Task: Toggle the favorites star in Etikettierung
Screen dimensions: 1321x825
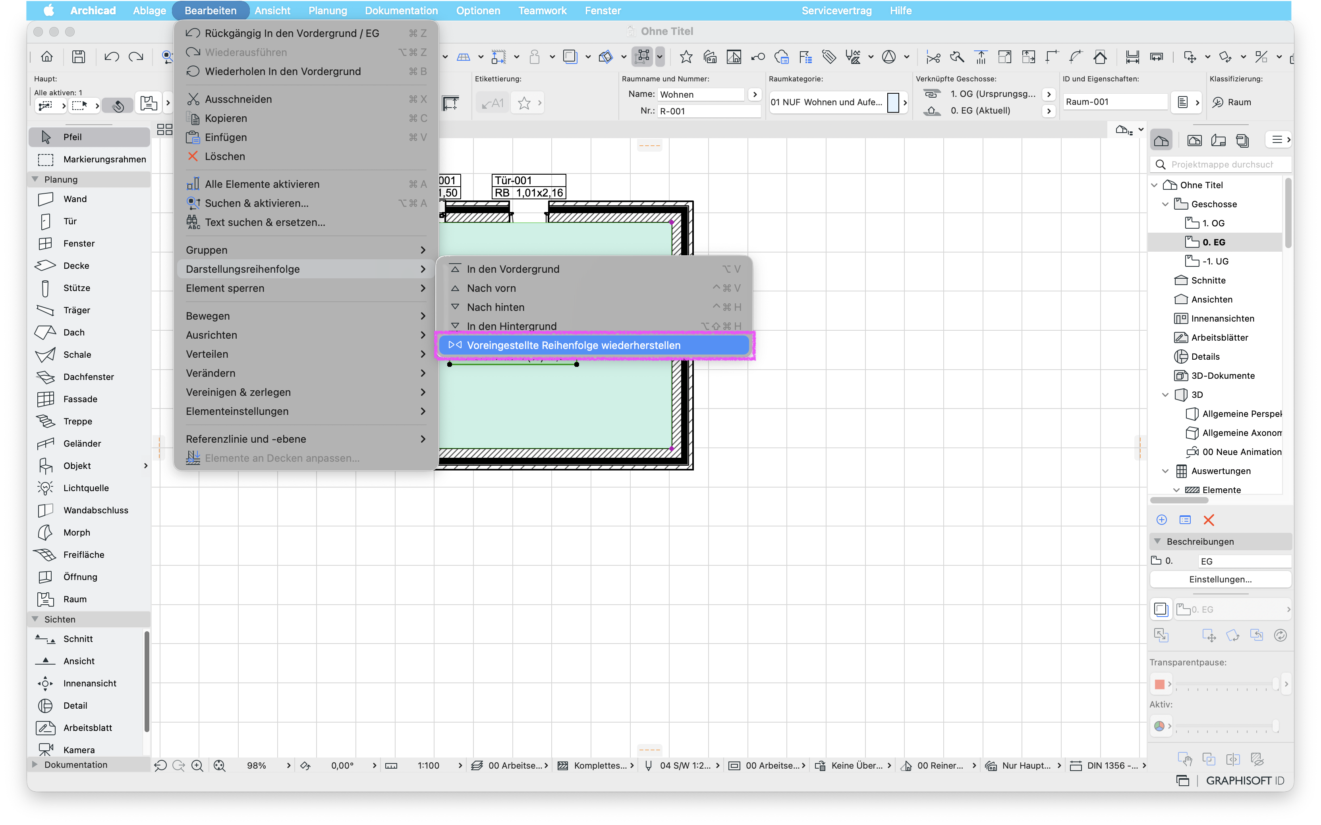Action: 524,102
